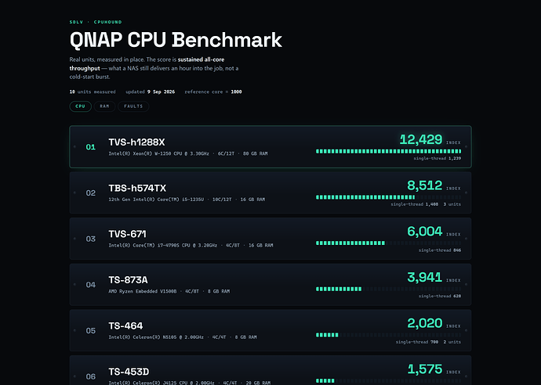Screen dimensions: 541x385
Task: Click the '2 units' label on TS-464
Action: [452, 342]
